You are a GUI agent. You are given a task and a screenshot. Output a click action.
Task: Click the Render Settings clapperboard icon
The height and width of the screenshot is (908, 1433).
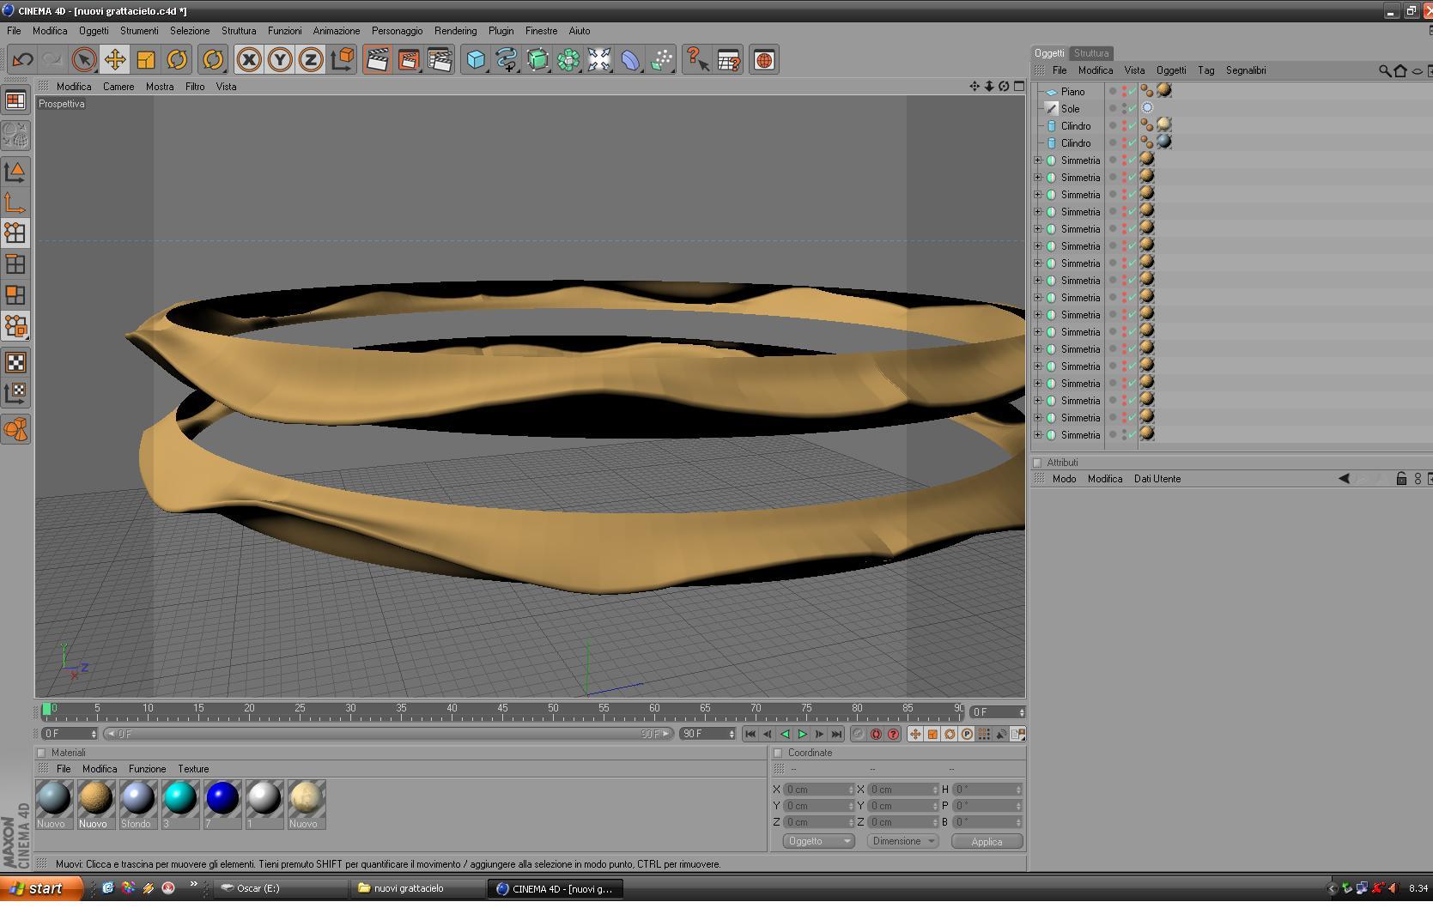coord(440,60)
